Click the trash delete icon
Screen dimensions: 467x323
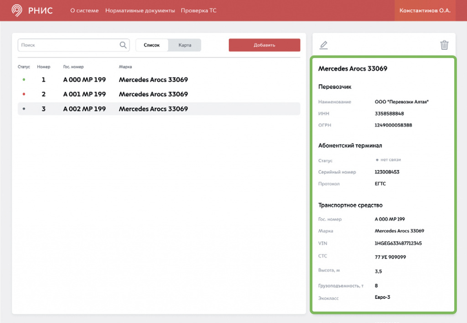444,45
